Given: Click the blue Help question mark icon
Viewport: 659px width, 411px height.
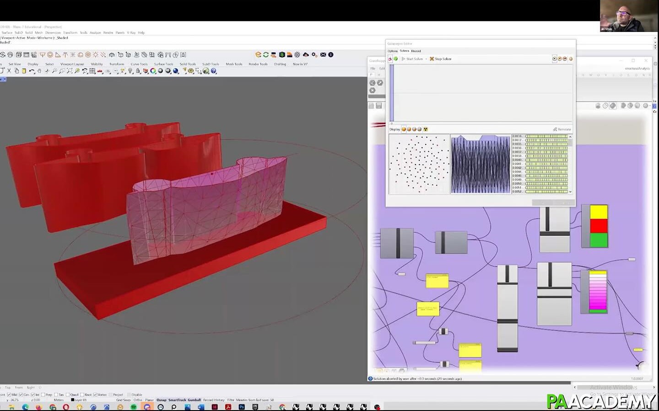Looking at the screenshot, I should tap(214, 71).
